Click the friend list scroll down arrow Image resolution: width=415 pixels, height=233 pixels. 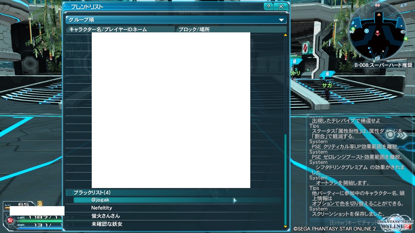285,227
